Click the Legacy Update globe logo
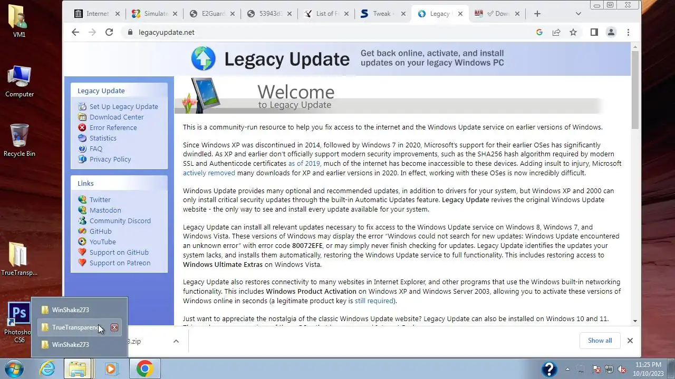 point(204,58)
